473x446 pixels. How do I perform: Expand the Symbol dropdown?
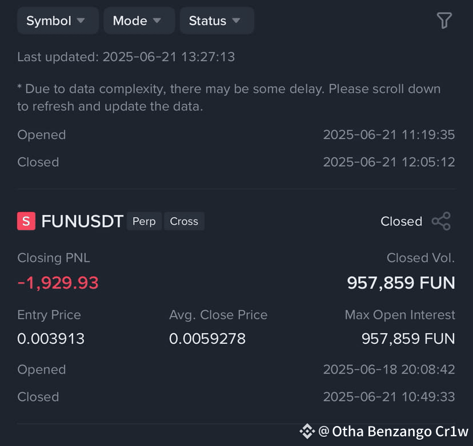click(x=58, y=21)
